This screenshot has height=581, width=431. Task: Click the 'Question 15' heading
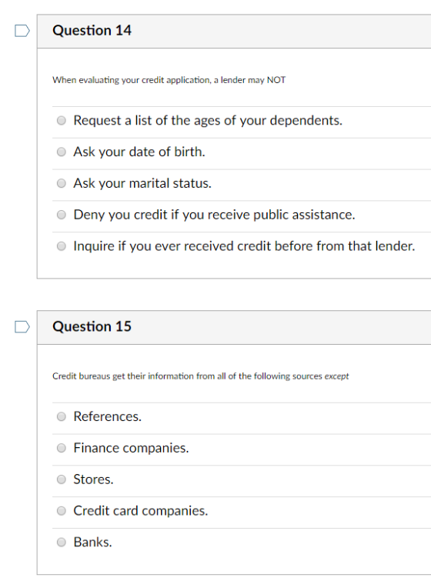tap(92, 326)
